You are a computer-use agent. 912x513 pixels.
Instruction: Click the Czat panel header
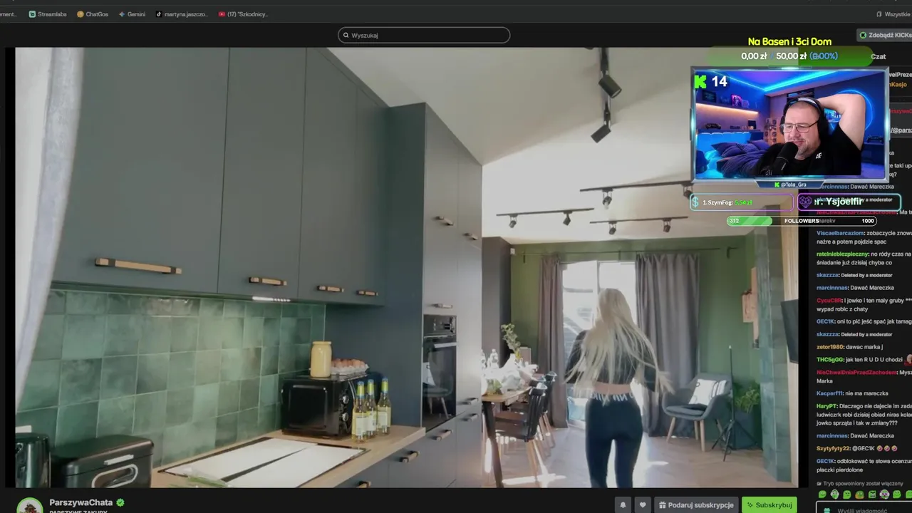(x=879, y=56)
